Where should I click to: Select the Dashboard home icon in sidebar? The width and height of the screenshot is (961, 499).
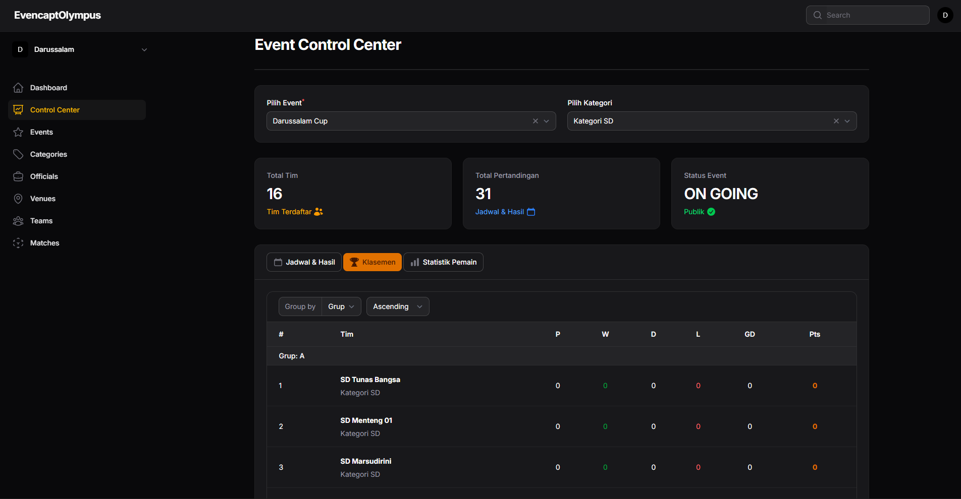click(18, 87)
